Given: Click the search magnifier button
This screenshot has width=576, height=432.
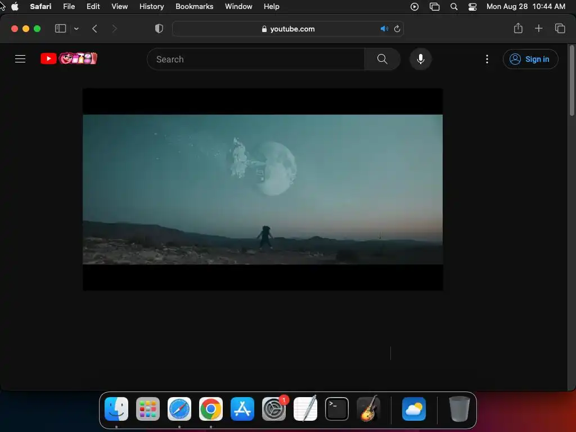Looking at the screenshot, I should [382, 58].
